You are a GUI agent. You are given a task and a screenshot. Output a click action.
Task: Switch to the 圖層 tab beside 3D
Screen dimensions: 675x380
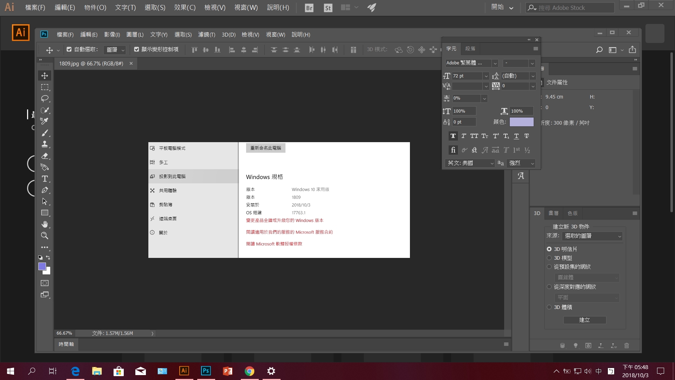(553, 213)
